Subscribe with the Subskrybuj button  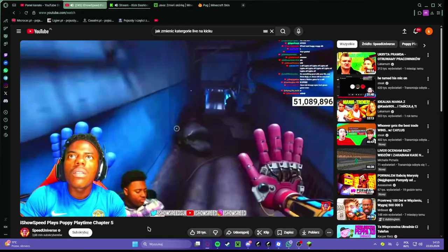click(x=80, y=232)
